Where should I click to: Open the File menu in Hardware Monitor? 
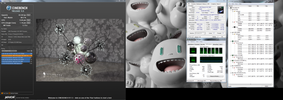230,4
